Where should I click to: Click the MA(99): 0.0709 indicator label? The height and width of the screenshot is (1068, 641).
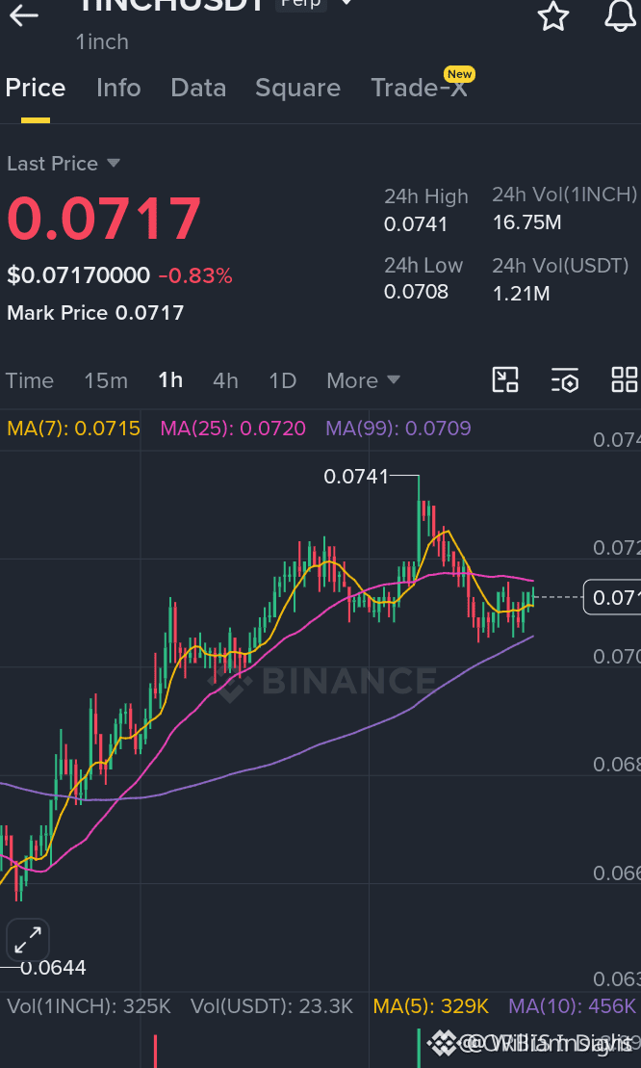click(x=398, y=429)
